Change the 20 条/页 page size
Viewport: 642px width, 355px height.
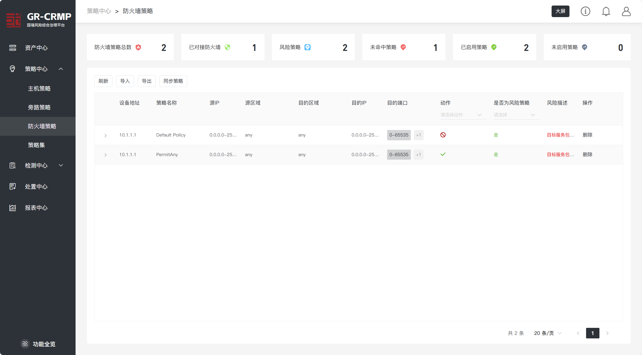coord(548,333)
